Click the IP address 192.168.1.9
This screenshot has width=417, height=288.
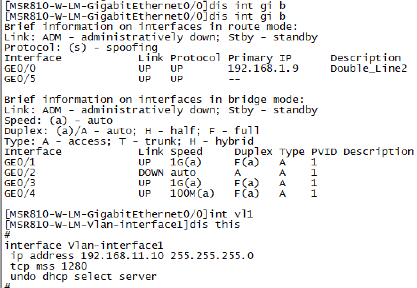coord(263,68)
